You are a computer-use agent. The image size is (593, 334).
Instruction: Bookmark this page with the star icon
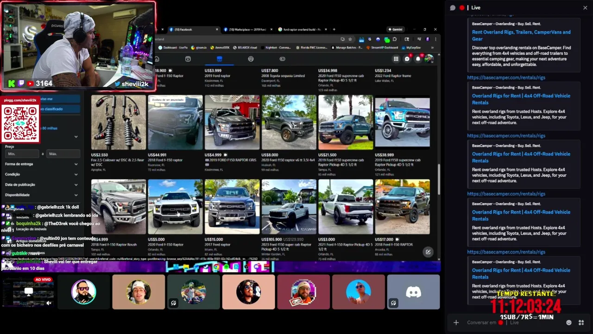coord(350,39)
